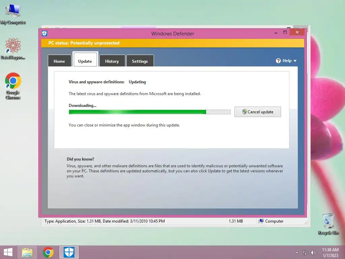Click the shield icon on the Cancel update button
The width and height of the screenshot is (345, 259).
[x=244, y=112]
